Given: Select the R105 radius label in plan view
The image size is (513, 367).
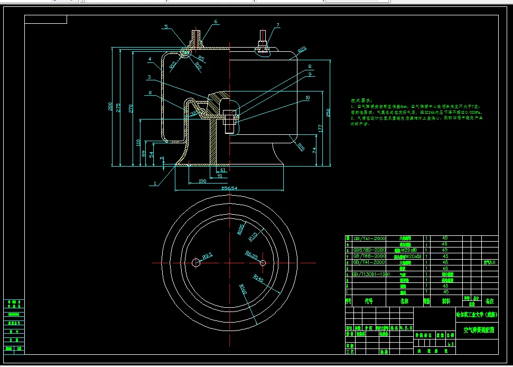Looking at the screenshot, I should [241, 229].
